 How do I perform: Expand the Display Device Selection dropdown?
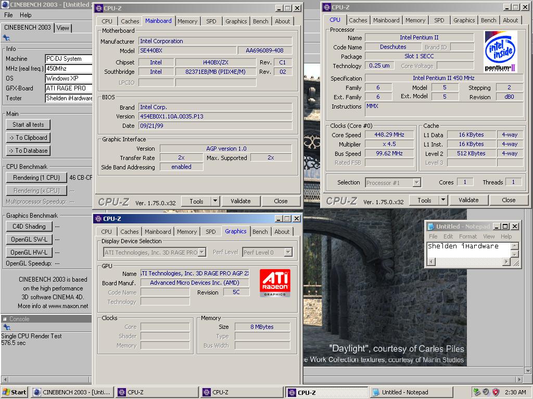tap(202, 252)
